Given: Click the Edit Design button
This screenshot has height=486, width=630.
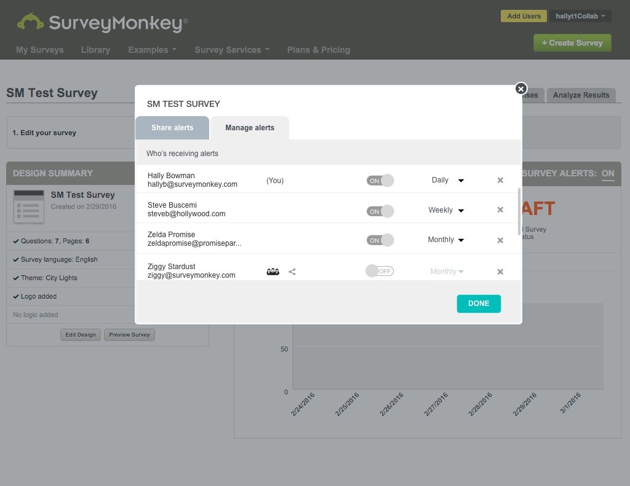Looking at the screenshot, I should coord(81,335).
